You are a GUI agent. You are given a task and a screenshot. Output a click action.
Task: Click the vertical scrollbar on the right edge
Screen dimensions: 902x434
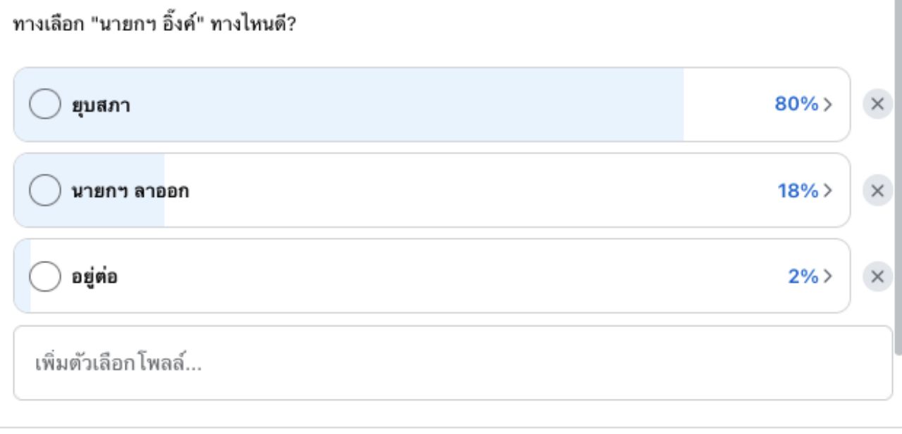click(898, 176)
